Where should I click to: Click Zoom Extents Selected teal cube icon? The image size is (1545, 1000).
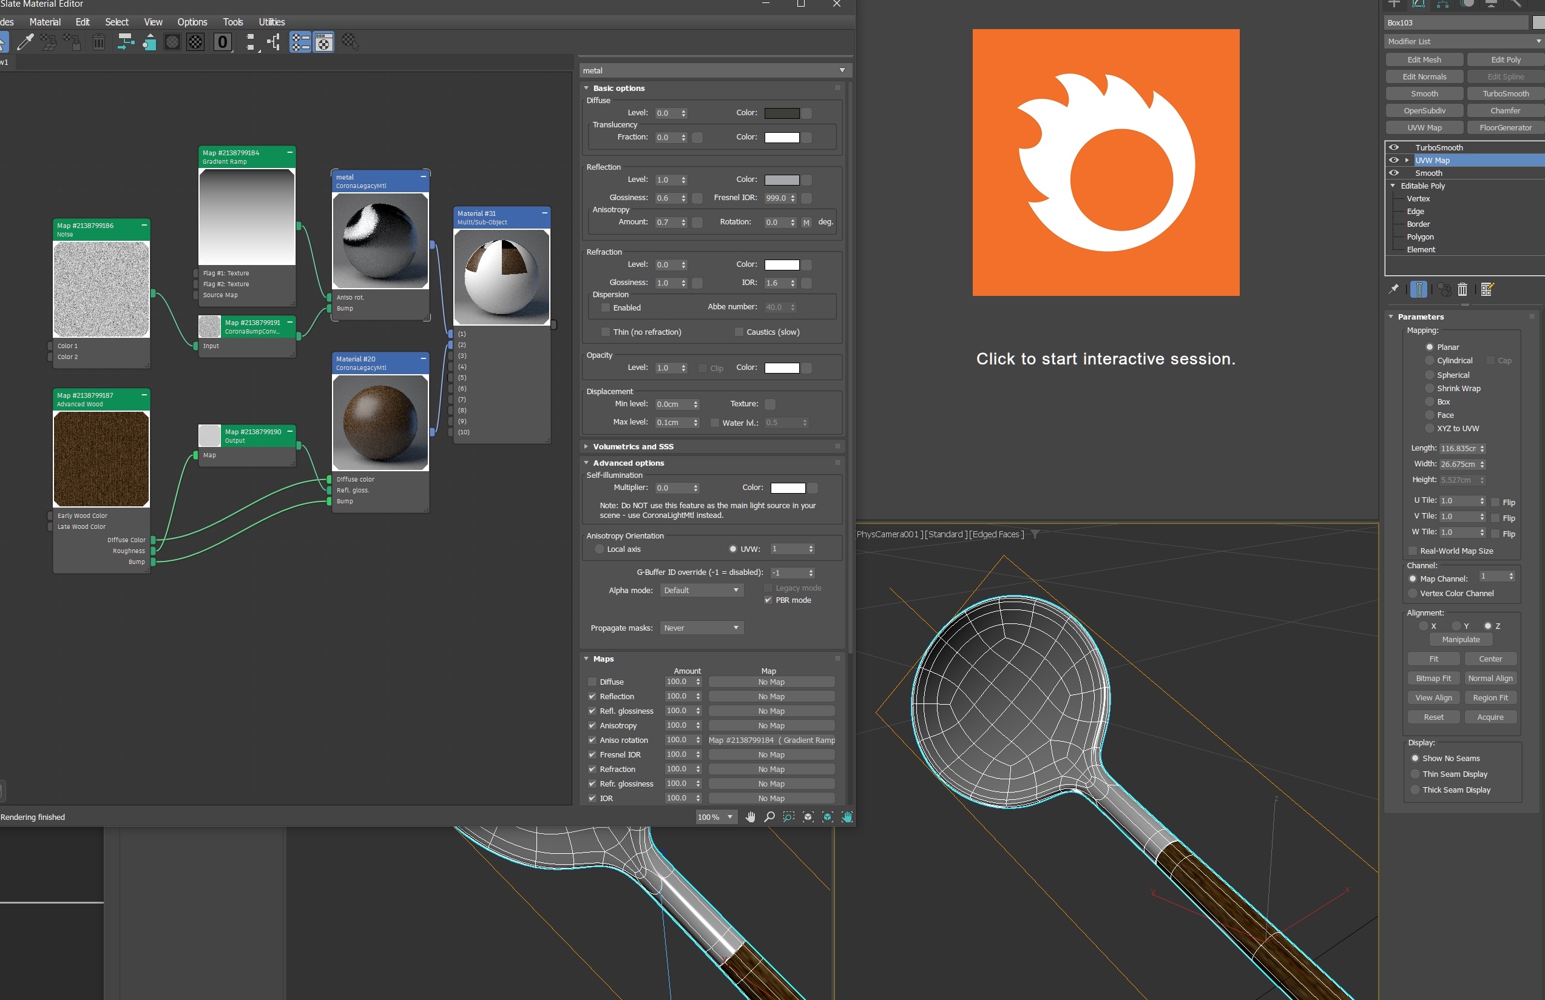click(828, 817)
